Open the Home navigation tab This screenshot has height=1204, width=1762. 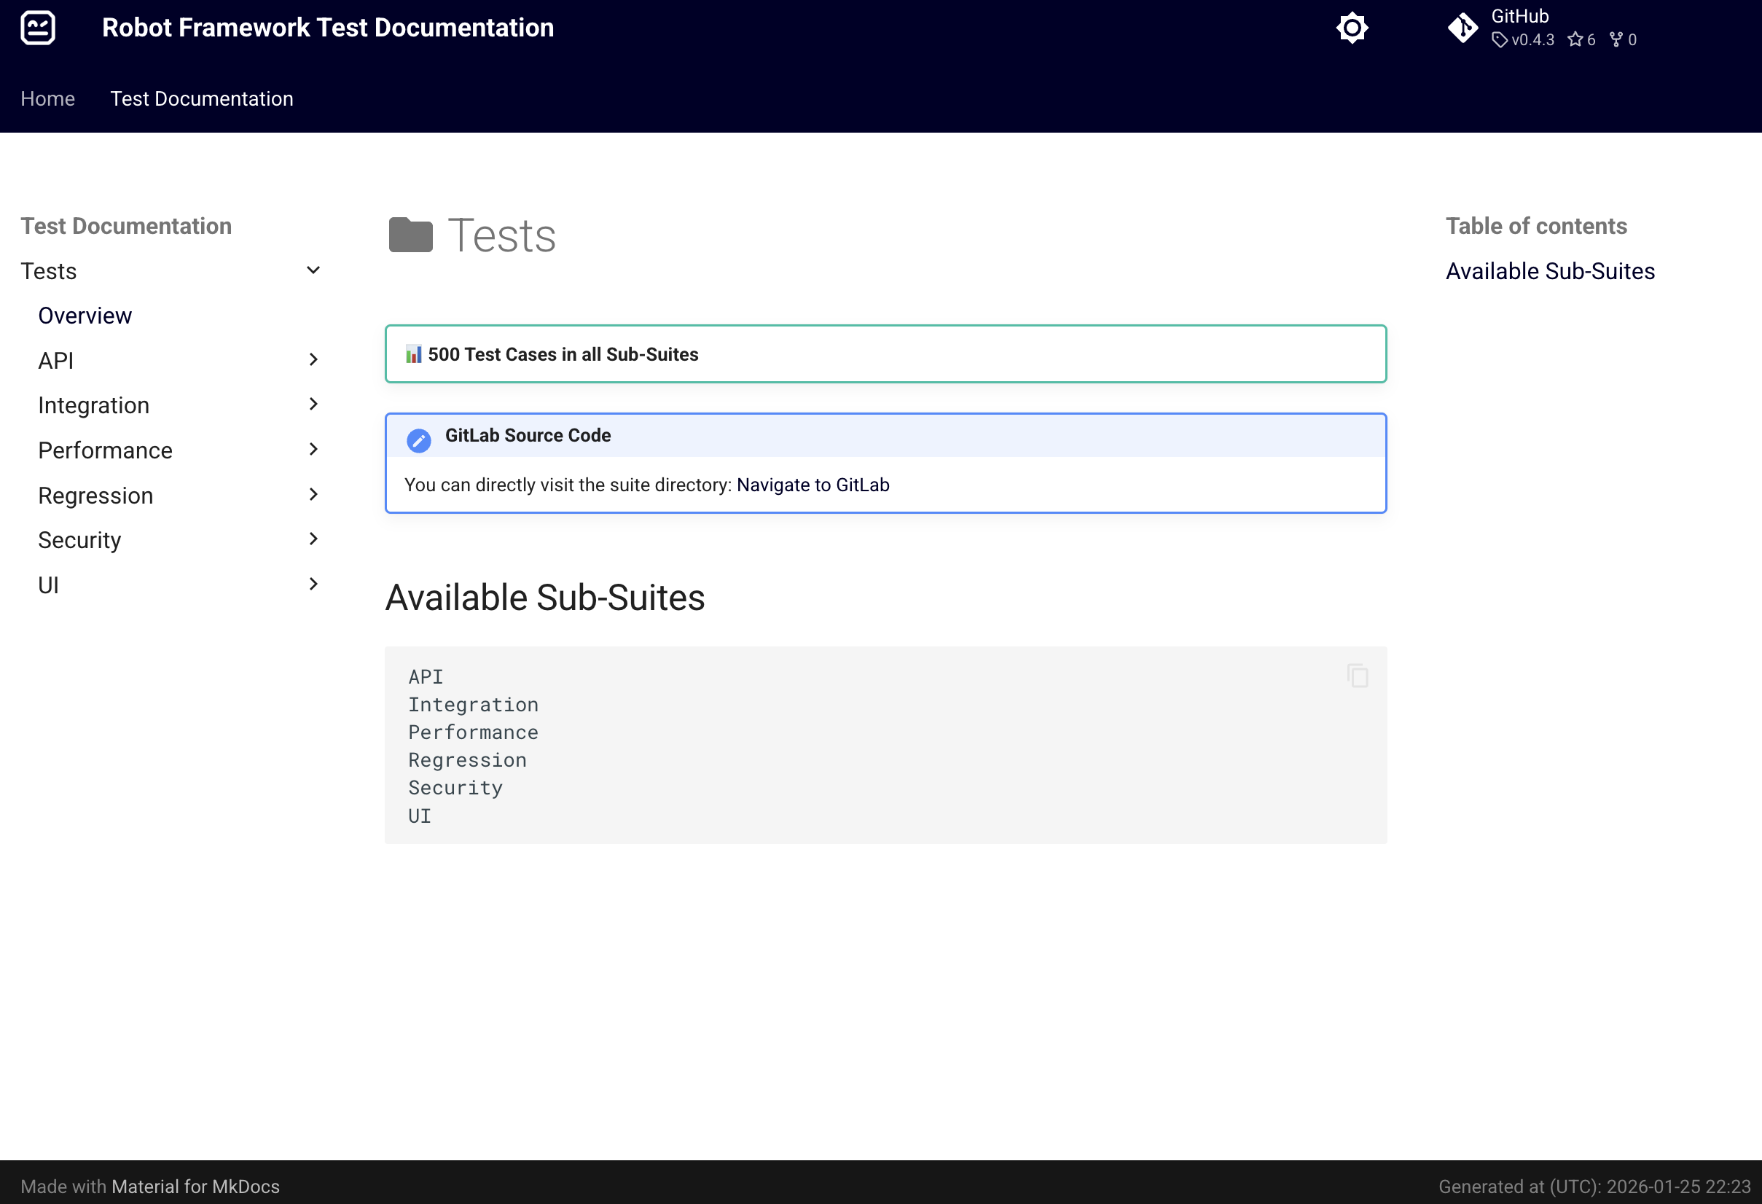(47, 98)
